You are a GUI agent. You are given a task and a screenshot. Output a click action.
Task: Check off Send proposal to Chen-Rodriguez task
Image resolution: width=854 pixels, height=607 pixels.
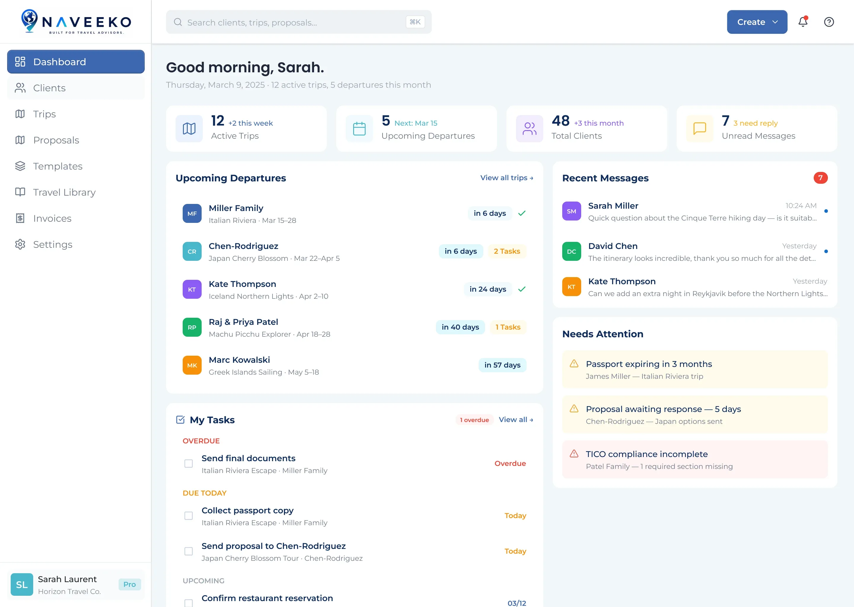pyautogui.click(x=189, y=551)
